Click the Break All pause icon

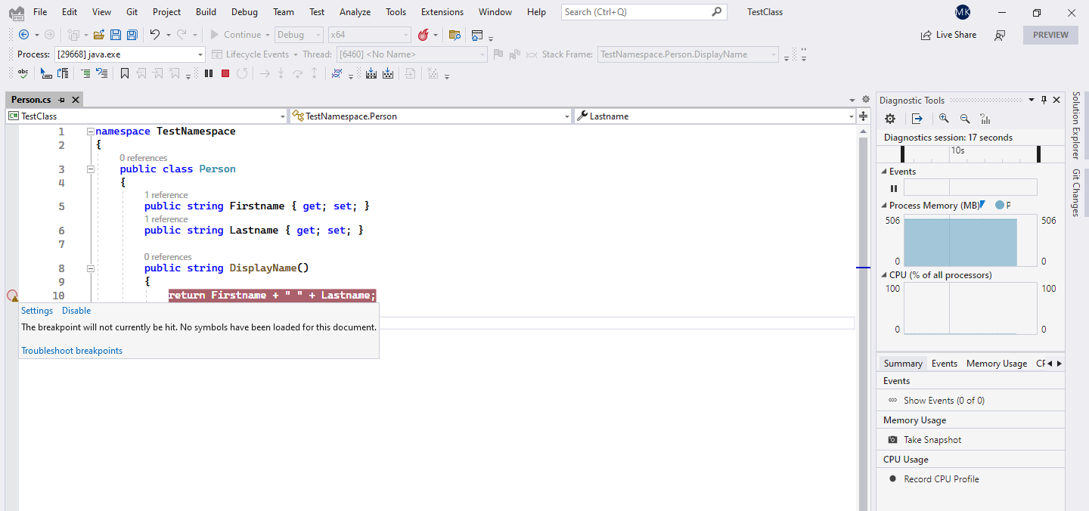(x=208, y=73)
